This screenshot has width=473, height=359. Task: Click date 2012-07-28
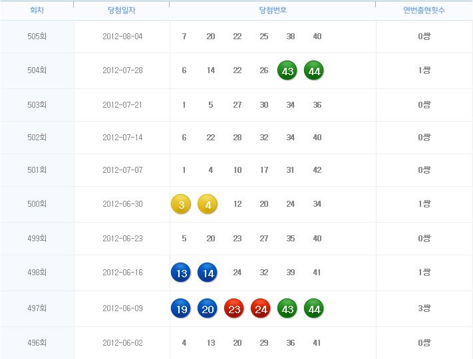click(122, 70)
